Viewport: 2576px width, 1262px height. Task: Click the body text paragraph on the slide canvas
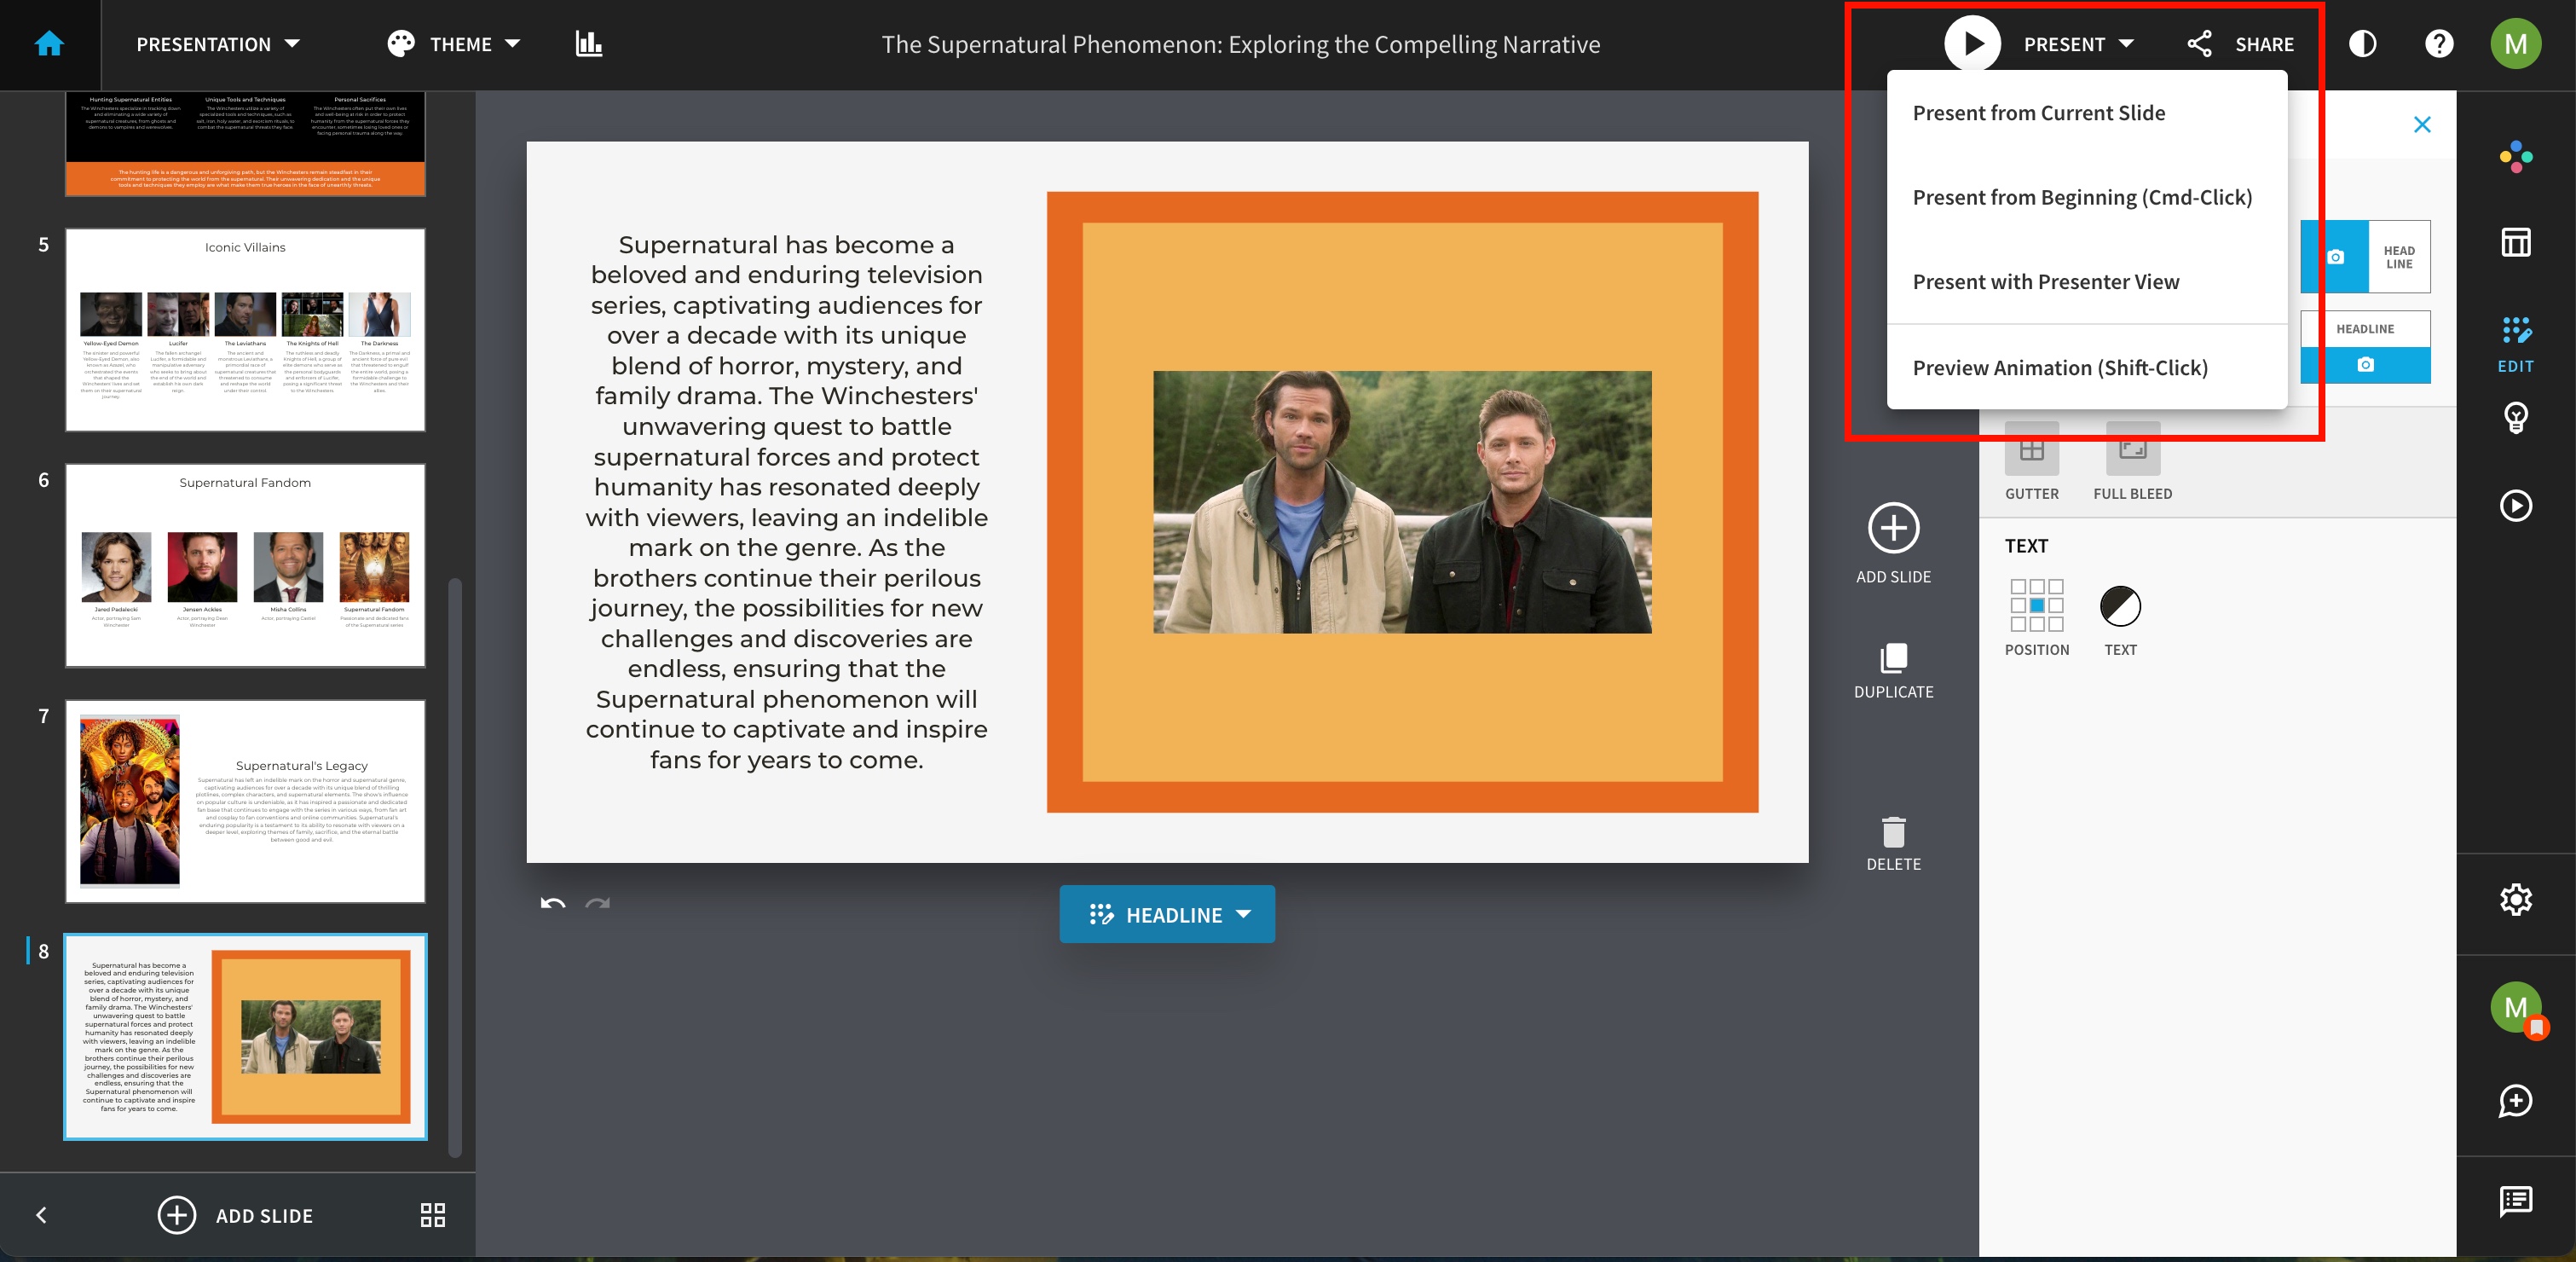point(786,502)
